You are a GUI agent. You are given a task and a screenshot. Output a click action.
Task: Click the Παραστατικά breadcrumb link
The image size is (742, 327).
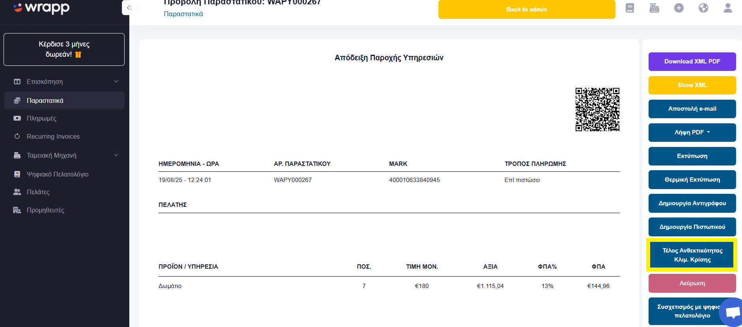point(183,14)
